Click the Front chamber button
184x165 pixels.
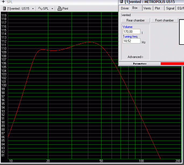click(x=164, y=20)
